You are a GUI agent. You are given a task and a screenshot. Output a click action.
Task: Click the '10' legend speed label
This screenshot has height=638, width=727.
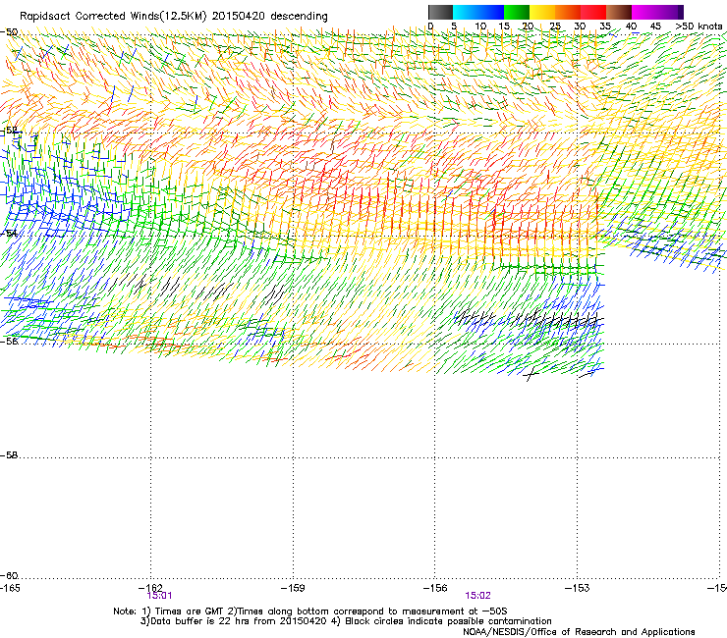click(x=480, y=27)
